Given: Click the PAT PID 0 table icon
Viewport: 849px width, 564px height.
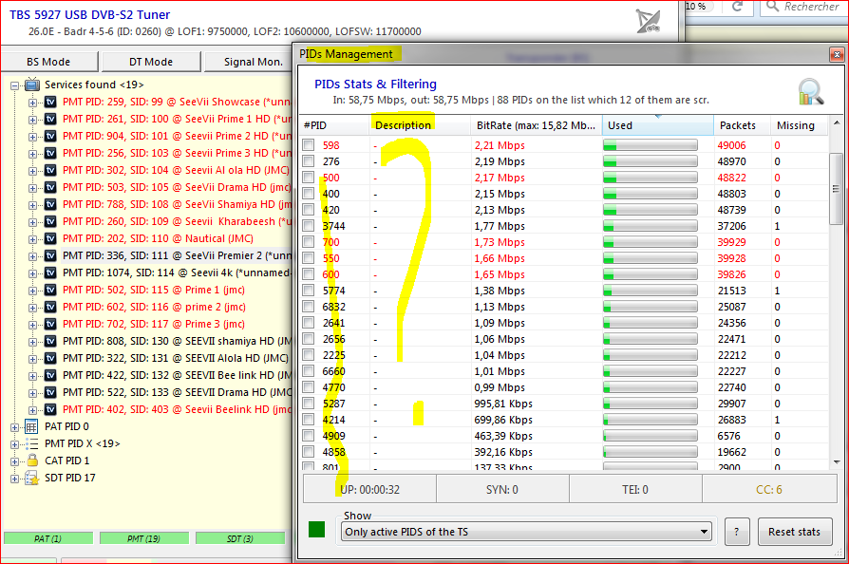Looking at the screenshot, I should [x=30, y=427].
